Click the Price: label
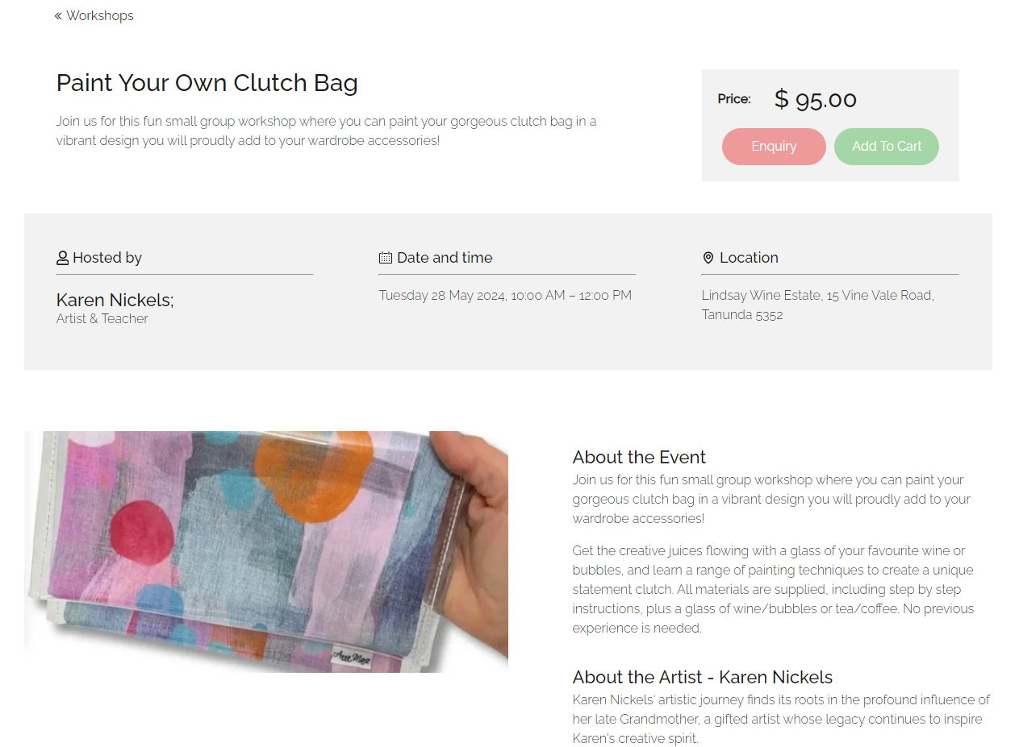The image size is (1019, 747). [x=734, y=99]
